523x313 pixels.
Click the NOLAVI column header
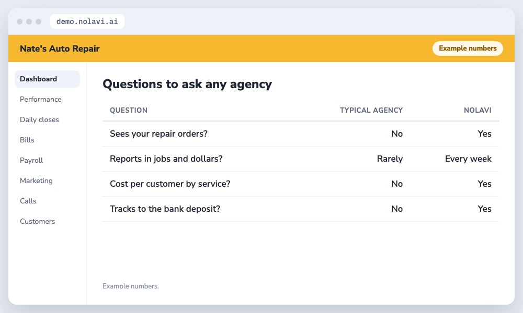(477, 110)
